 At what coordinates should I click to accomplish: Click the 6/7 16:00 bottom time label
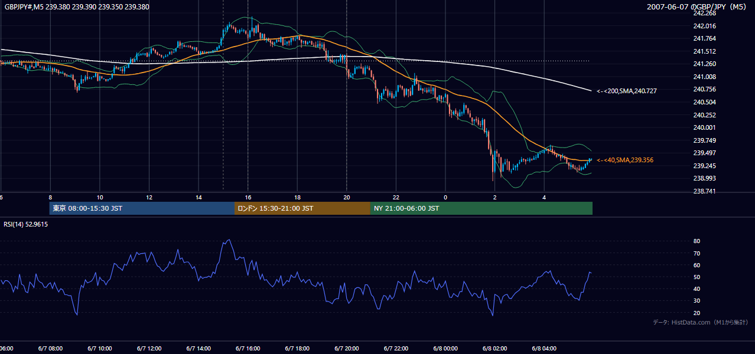pos(248,349)
